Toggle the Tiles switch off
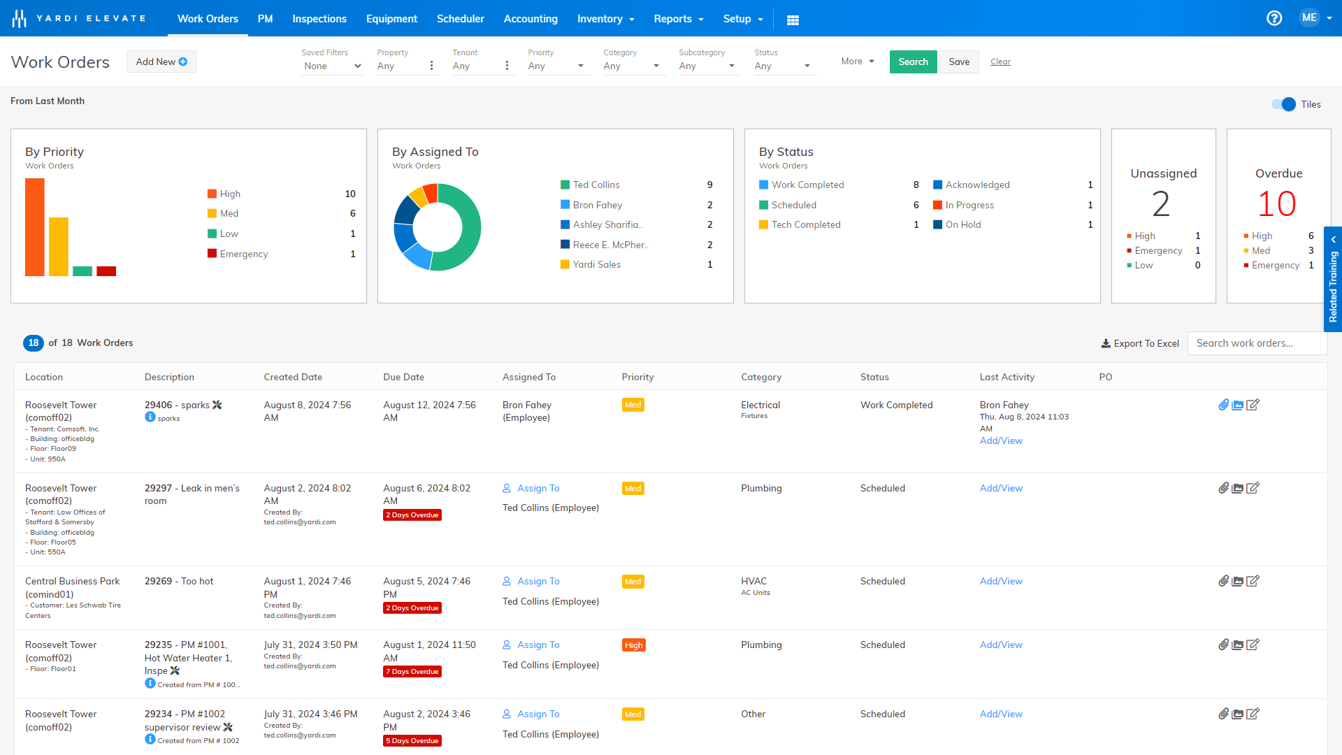Image resolution: width=1342 pixels, height=755 pixels. (1284, 104)
